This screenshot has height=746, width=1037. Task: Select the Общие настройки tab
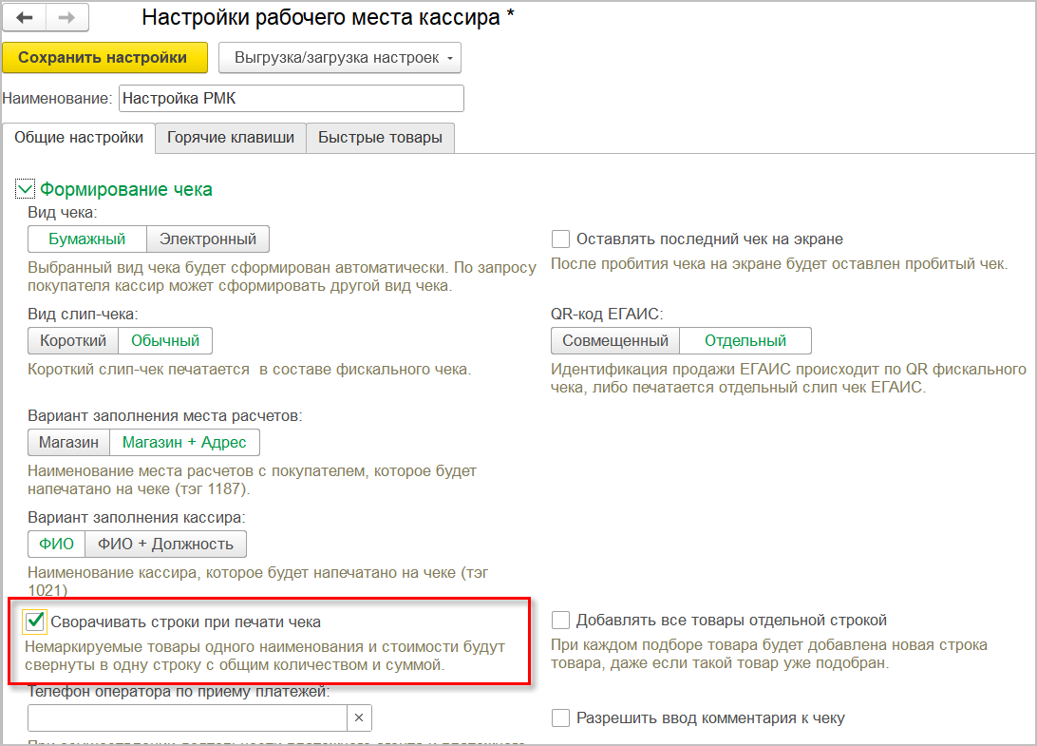pos(79,138)
